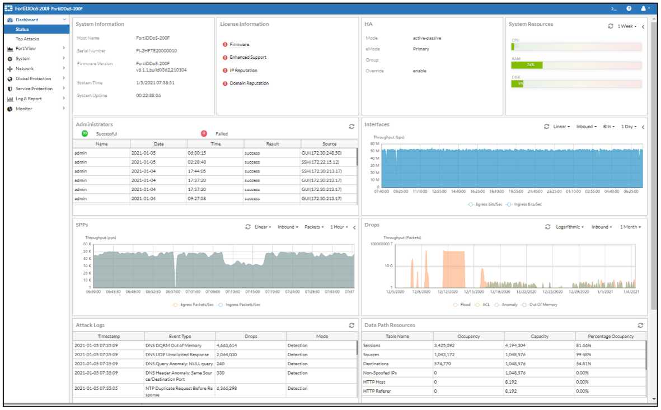Open the Service Protection sidebar menu

point(34,88)
